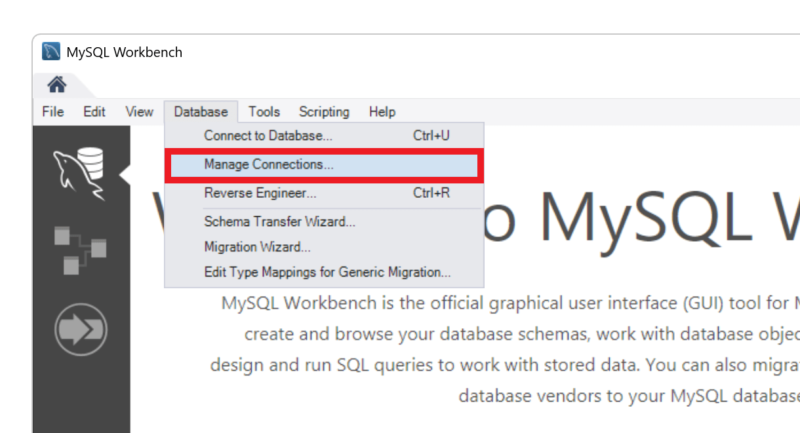
Task: Open the Models sidebar icon
Action: pos(80,250)
